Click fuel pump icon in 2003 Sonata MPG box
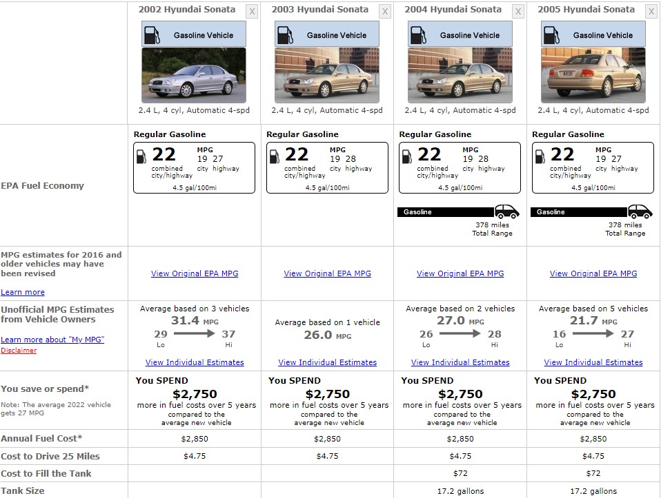The width and height of the screenshot is (661, 498). (x=274, y=156)
